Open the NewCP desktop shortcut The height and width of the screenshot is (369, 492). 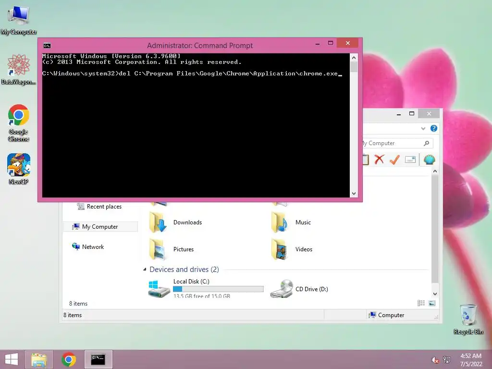click(x=18, y=169)
